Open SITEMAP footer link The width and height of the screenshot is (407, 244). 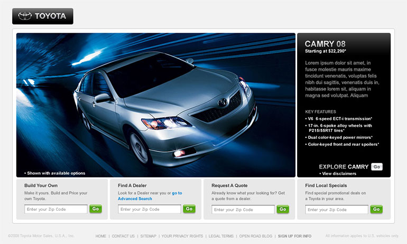[x=149, y=236]
